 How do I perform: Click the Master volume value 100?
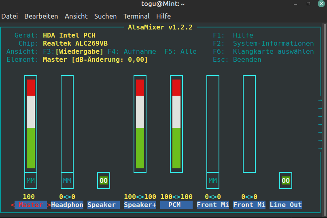click(x=29, y=197)
